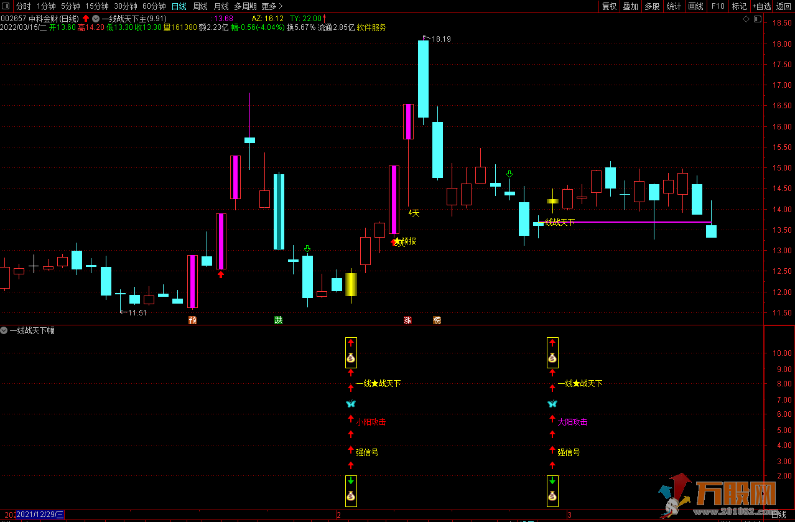Screen dimensions: 795x522
Task: Open the 更多 periods dropdown
Action: tap(272, 6)
